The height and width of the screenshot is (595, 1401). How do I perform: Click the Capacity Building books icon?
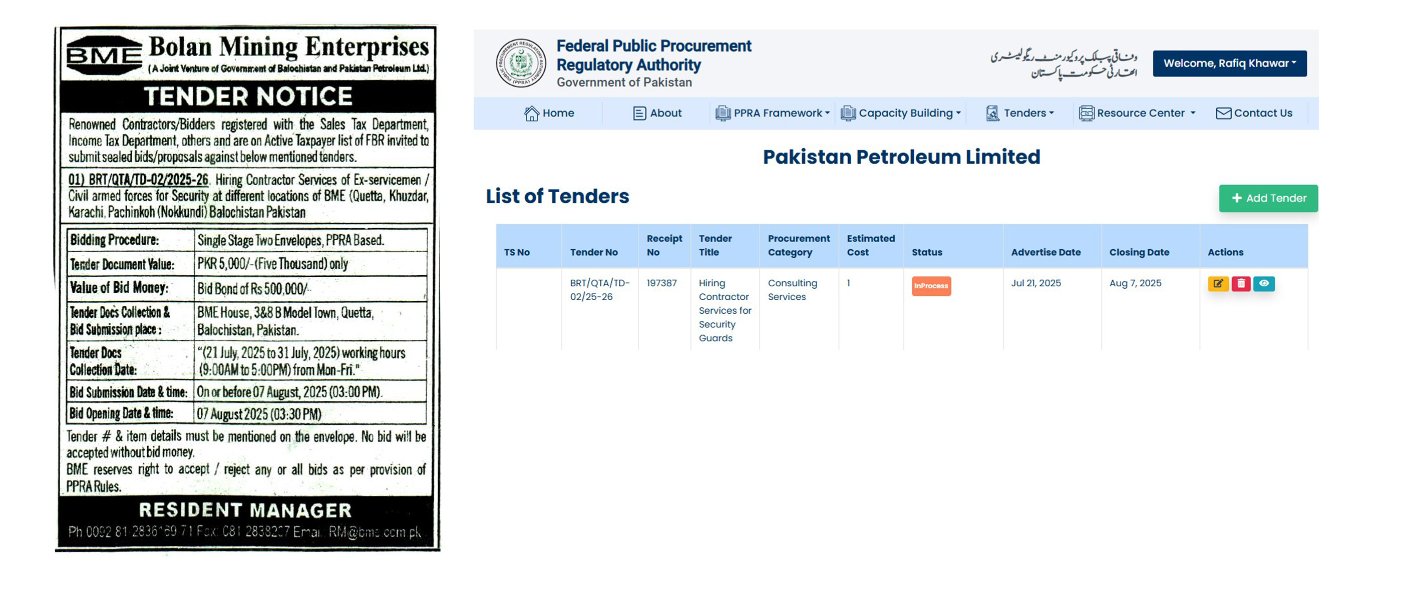(848, 113)
